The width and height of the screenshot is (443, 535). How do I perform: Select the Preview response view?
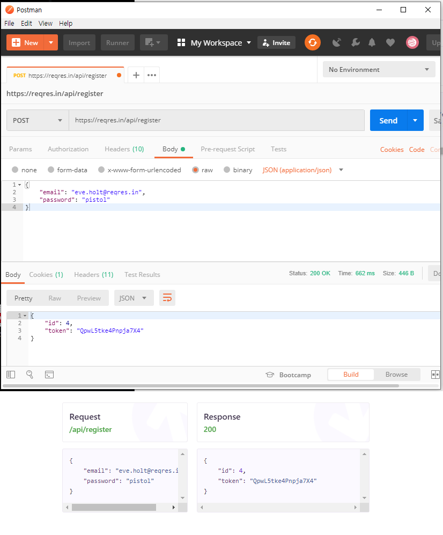click(88, 298)
